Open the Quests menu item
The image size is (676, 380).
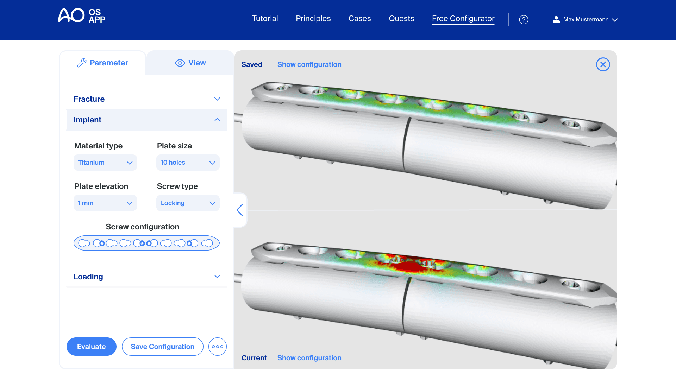coord(401,19)
